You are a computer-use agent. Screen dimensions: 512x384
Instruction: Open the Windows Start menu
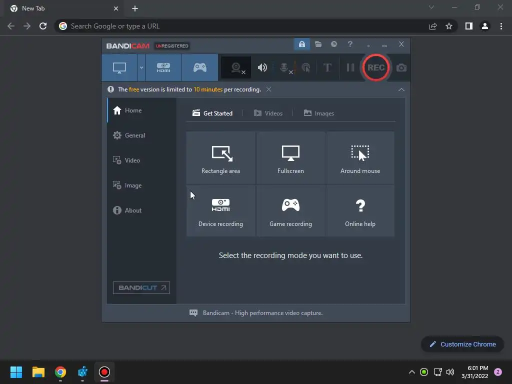tap(16, 372)
